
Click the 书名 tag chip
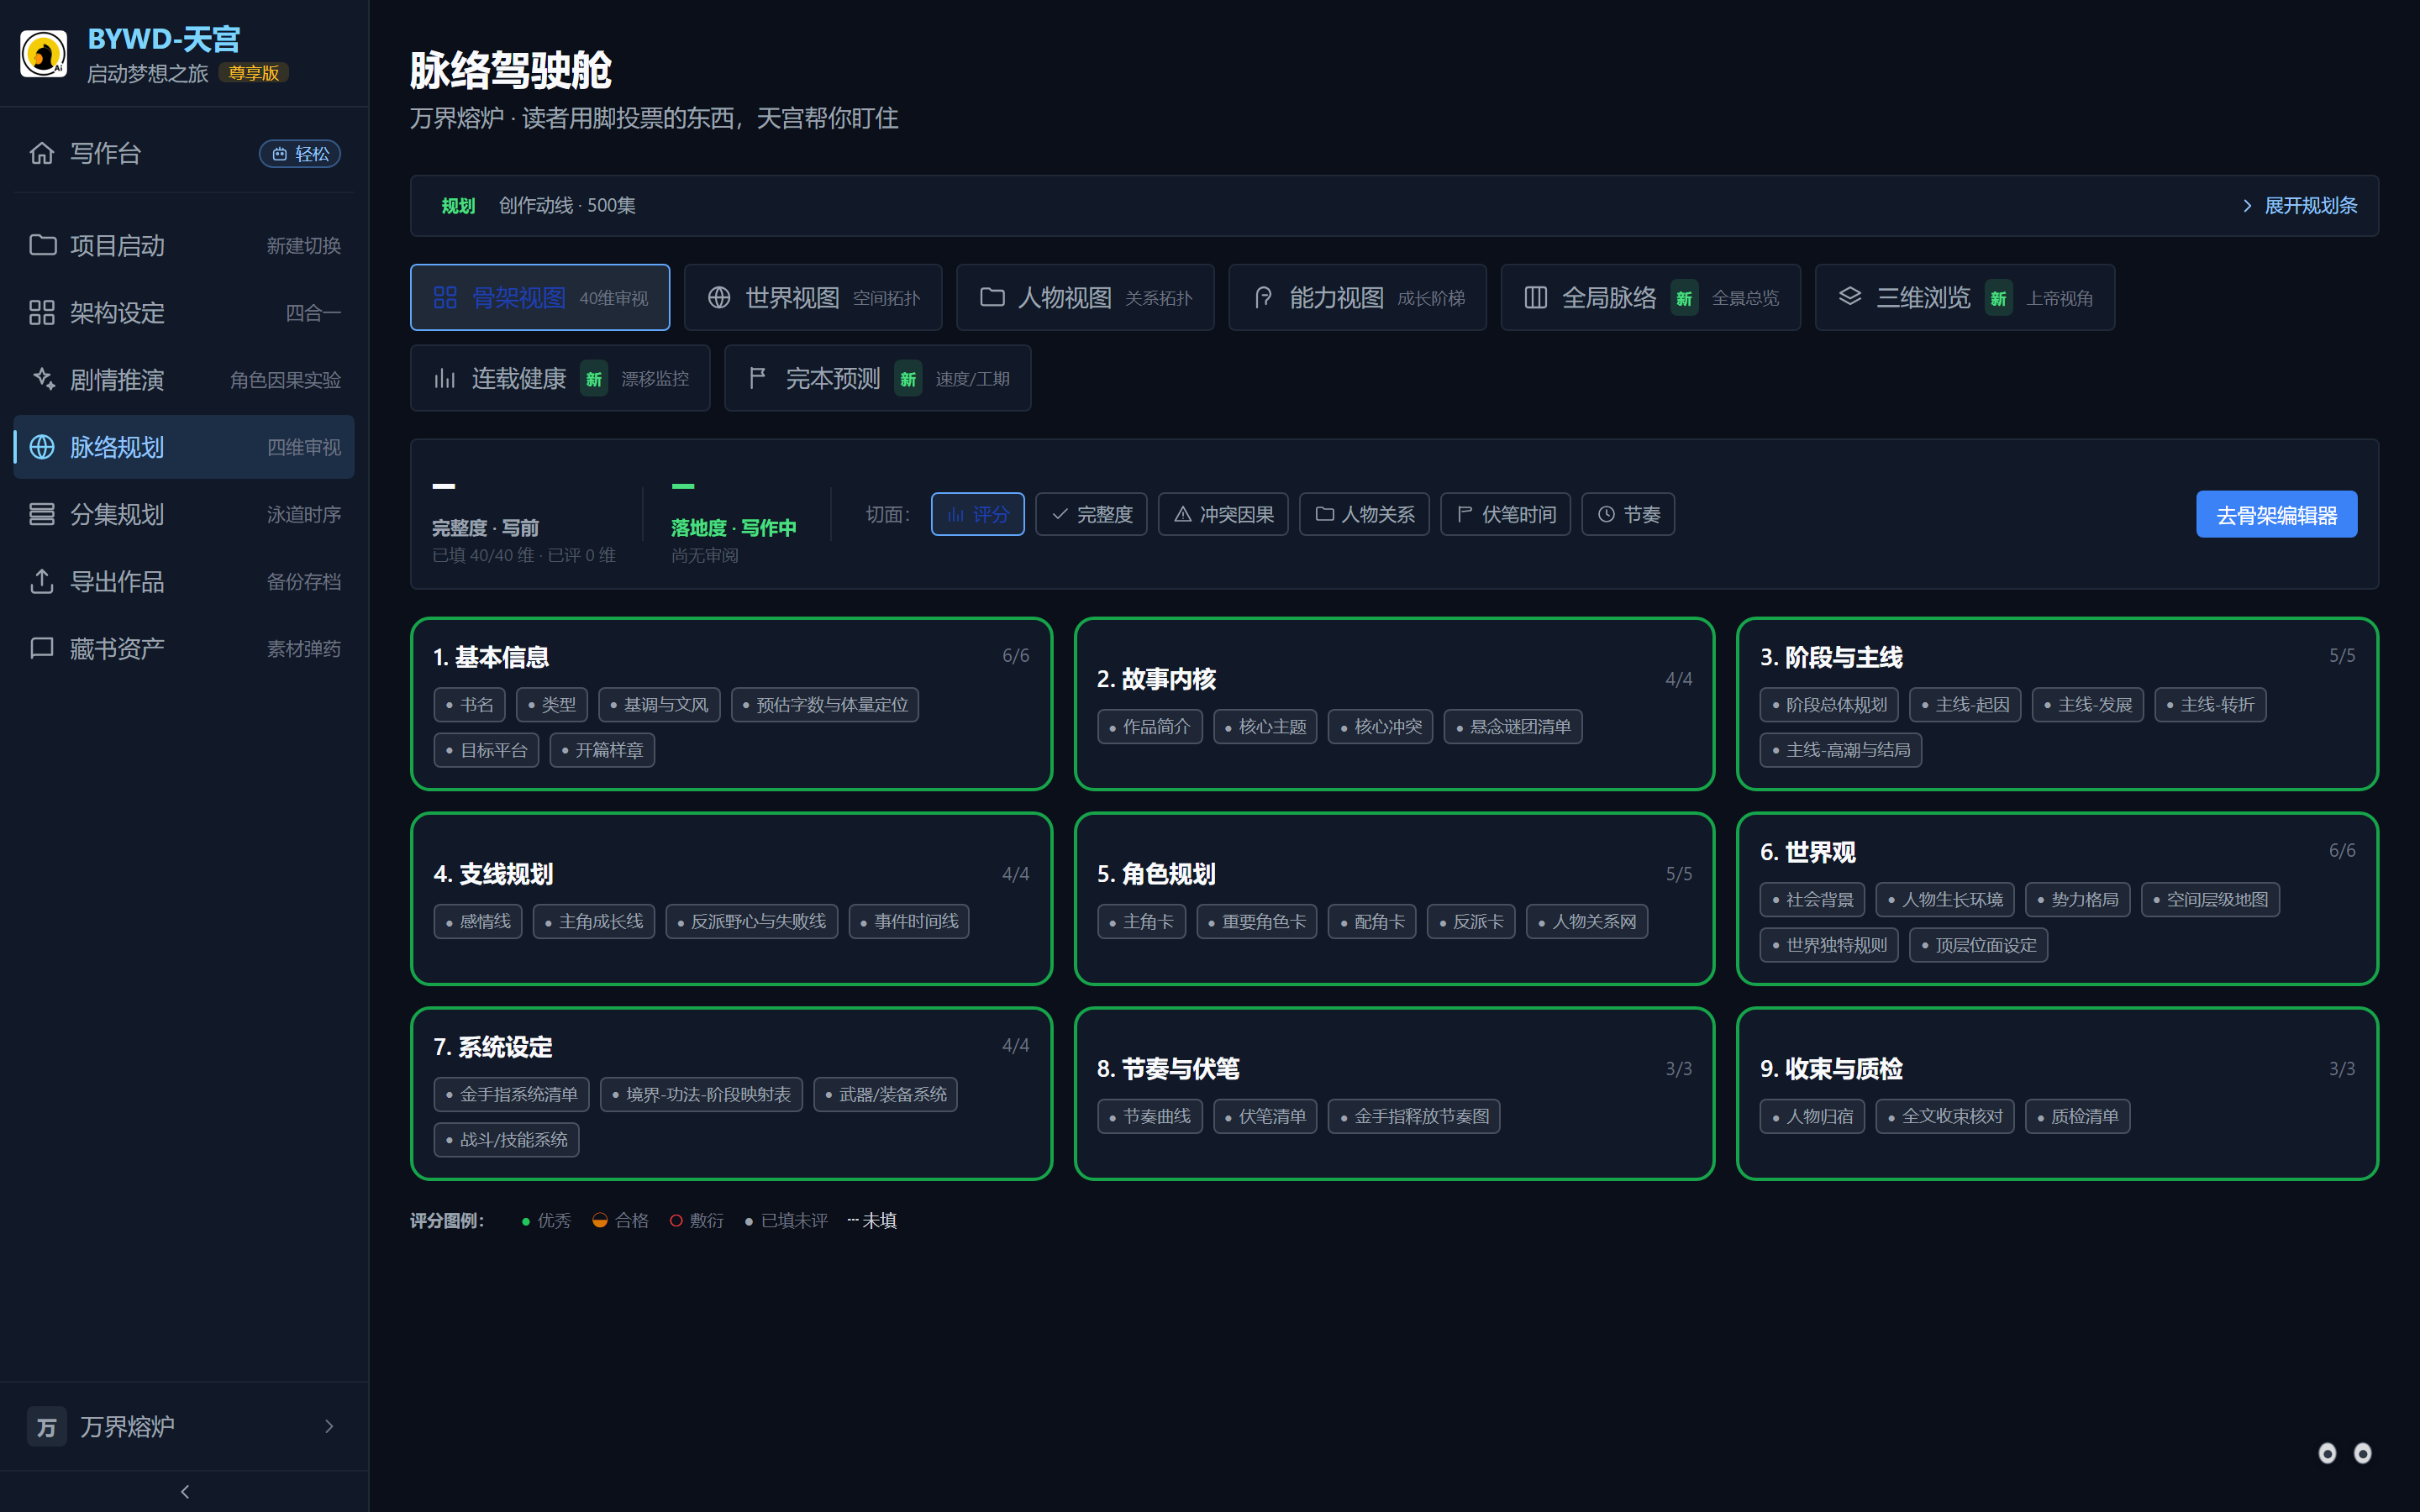(x=469, y=705)
